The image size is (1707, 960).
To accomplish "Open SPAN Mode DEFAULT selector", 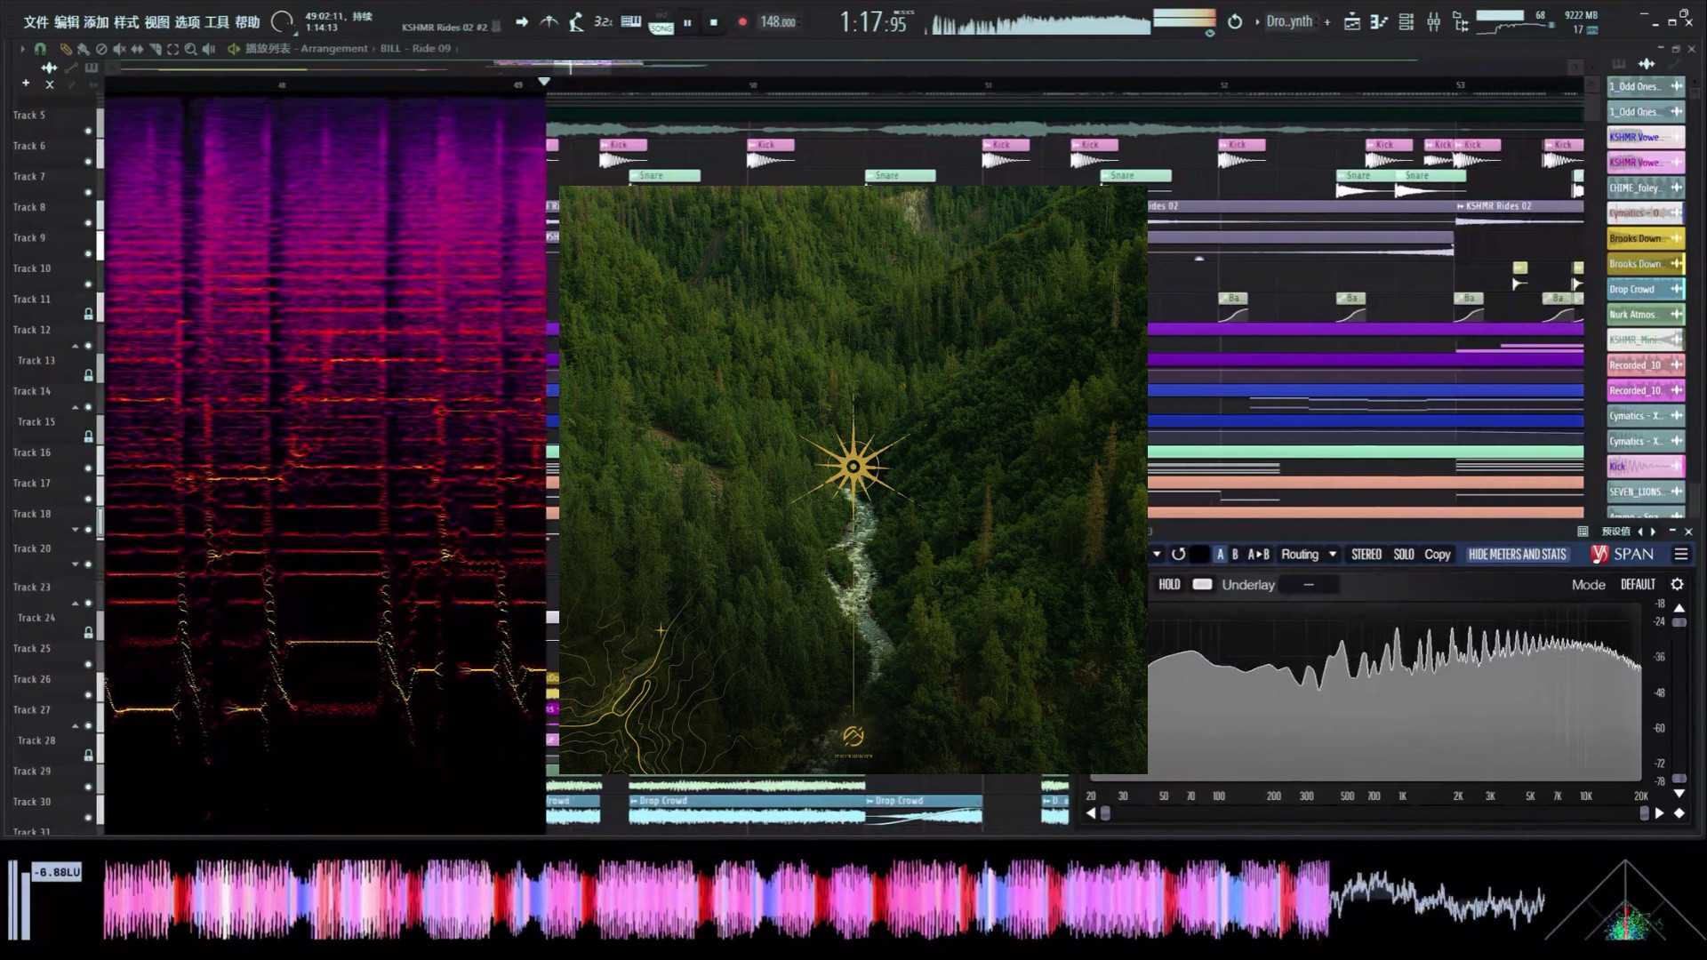I will (1638, 585).
